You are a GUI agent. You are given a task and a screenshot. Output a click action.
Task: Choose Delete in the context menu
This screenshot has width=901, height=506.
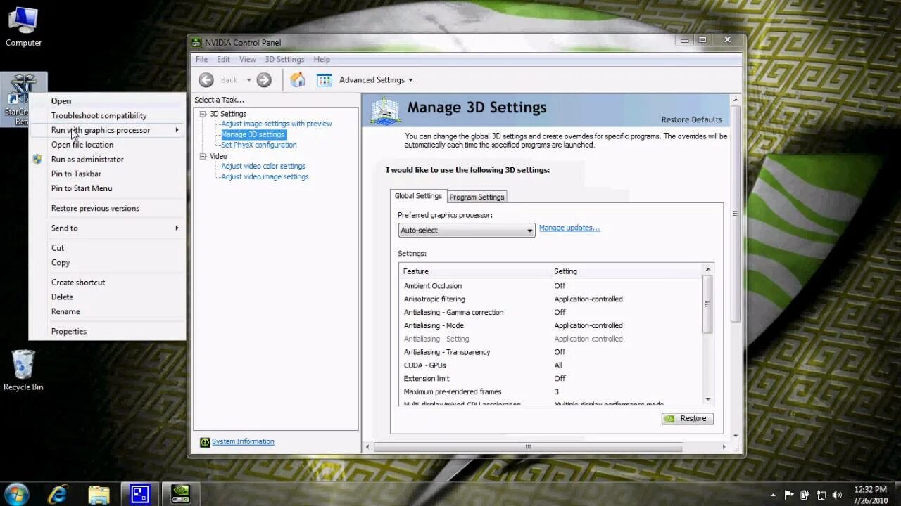[107, 297]
